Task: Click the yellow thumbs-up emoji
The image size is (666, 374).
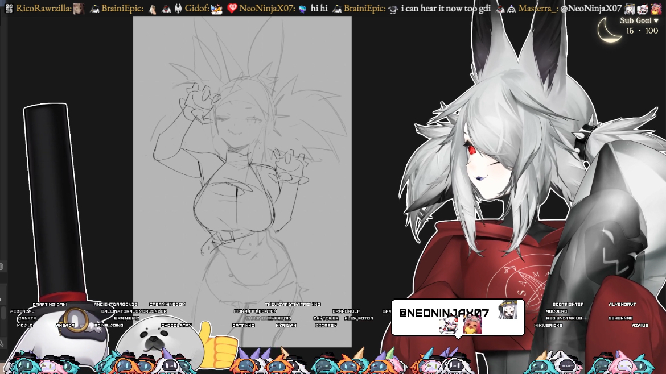Action: click(x=217, y=344)
